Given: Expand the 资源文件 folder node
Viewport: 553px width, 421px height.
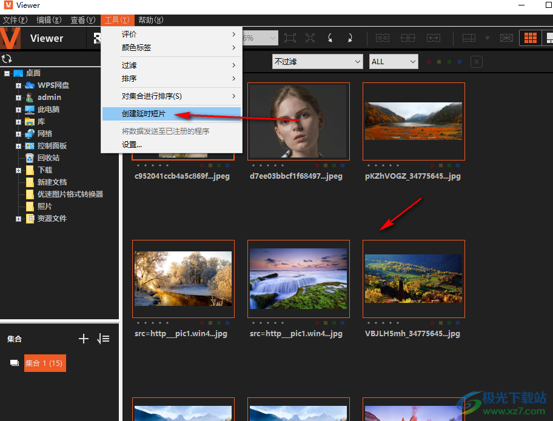Looking at the screenshot, I should (18, 219).
